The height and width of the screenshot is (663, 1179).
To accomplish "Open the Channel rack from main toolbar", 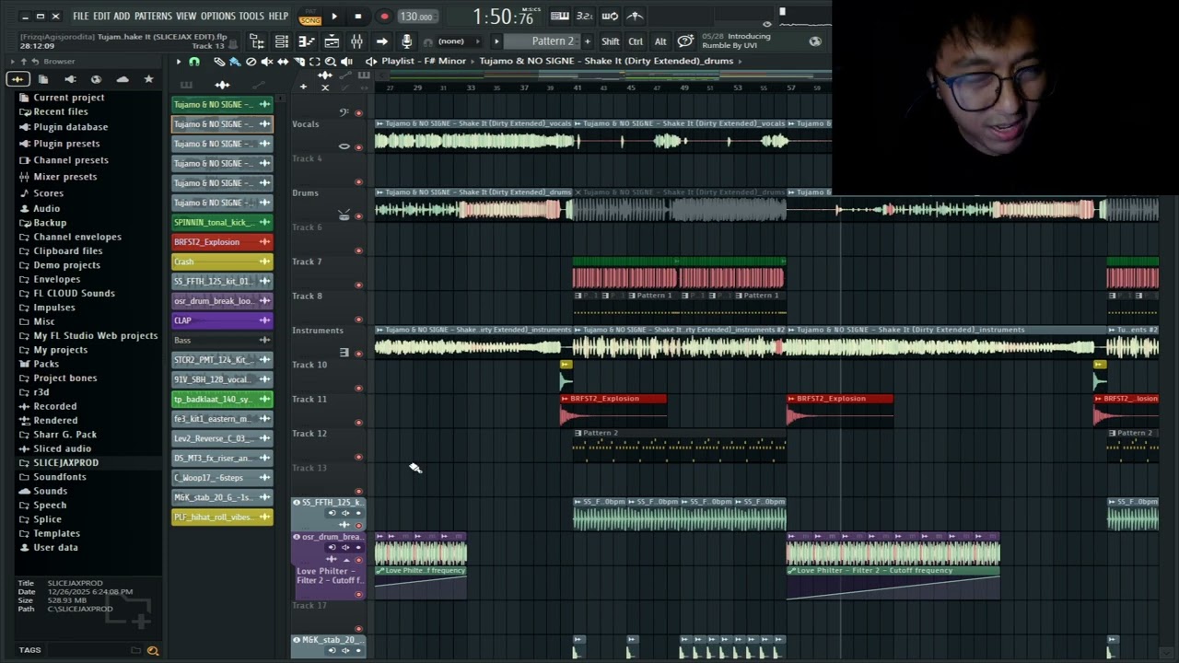I will tap(282, 41).
